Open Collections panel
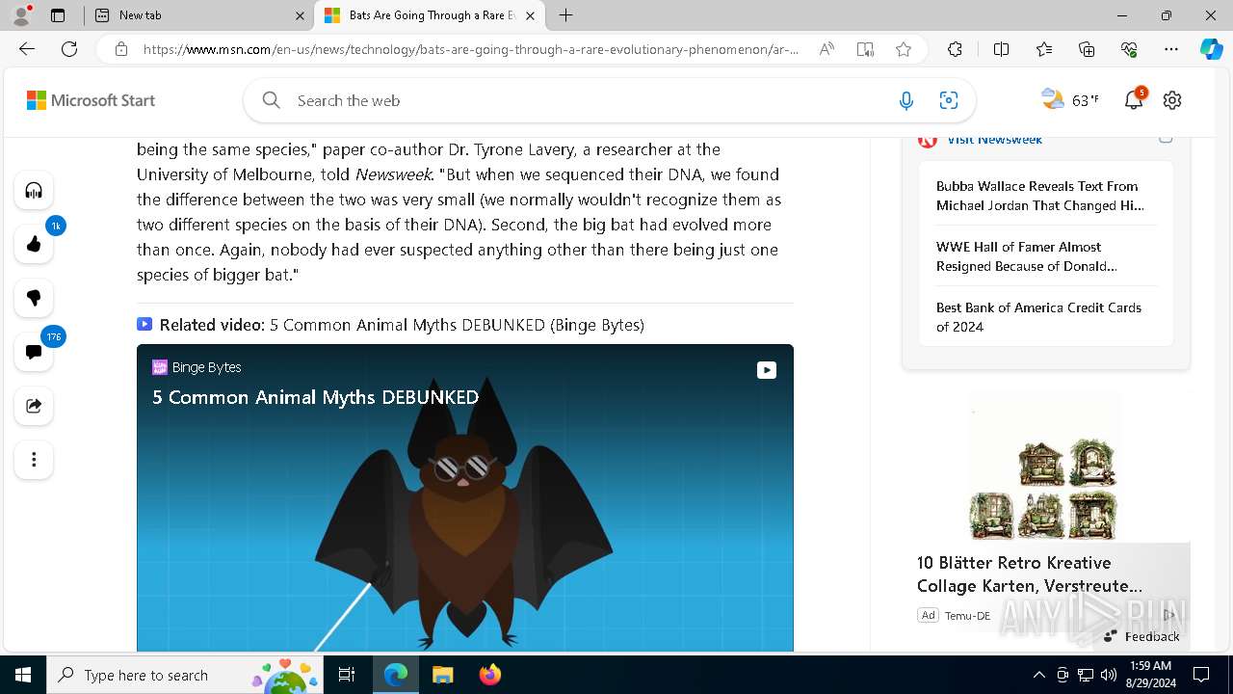This screenshot has width=1233, height=694. [x=1087, y=49]
